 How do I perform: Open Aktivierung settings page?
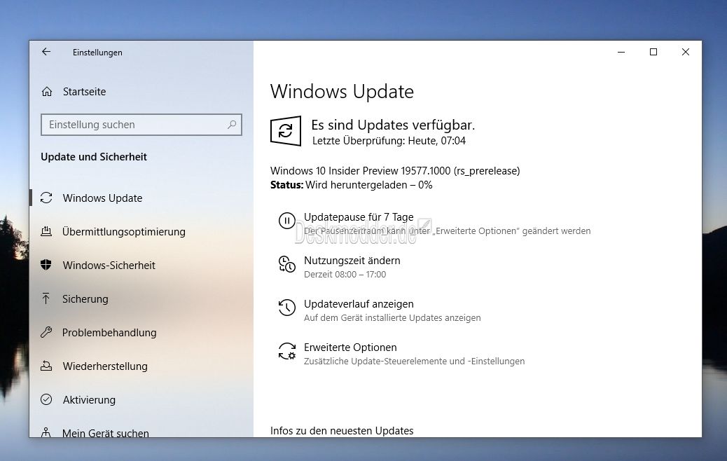pyautogui.click(x=89, y=400)
